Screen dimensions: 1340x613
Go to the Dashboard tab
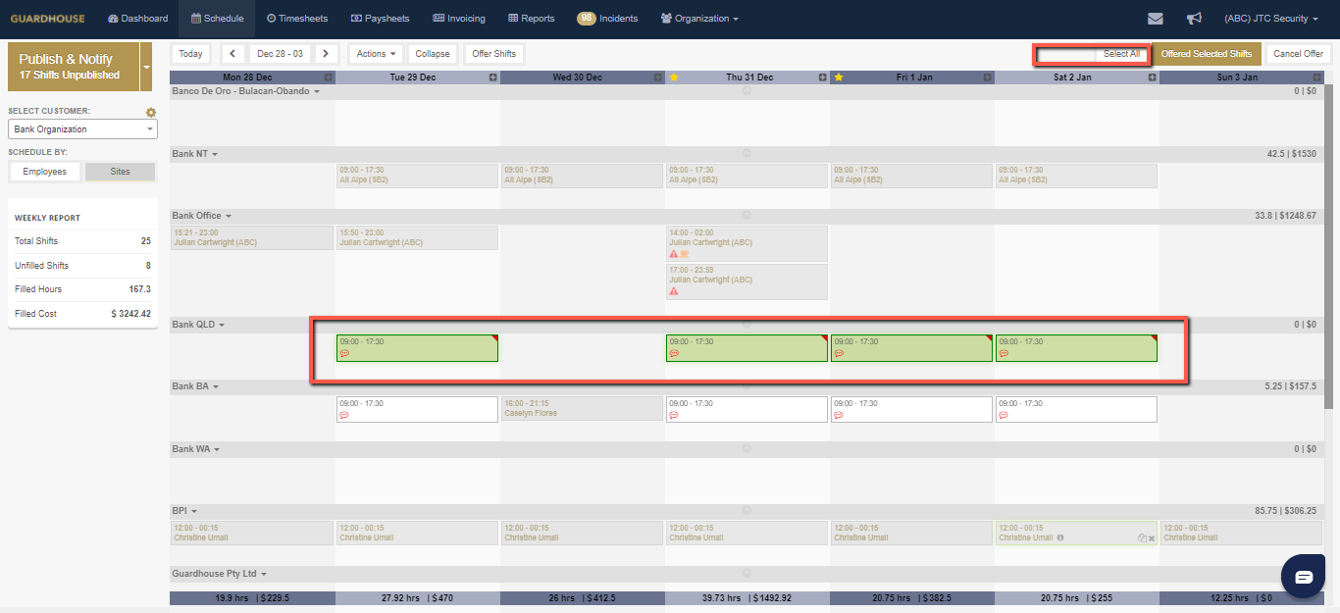click(138, 19)
